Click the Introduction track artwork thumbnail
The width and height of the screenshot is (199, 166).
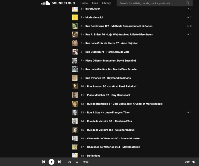point(75,9)
